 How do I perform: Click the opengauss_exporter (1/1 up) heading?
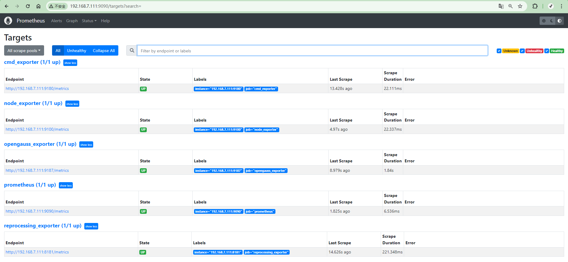(40, 144)
